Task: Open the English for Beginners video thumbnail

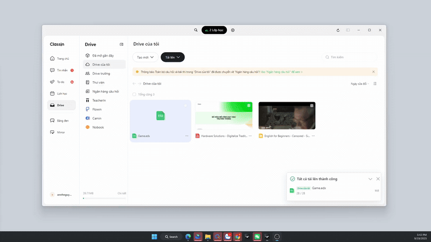Action: 287,116
